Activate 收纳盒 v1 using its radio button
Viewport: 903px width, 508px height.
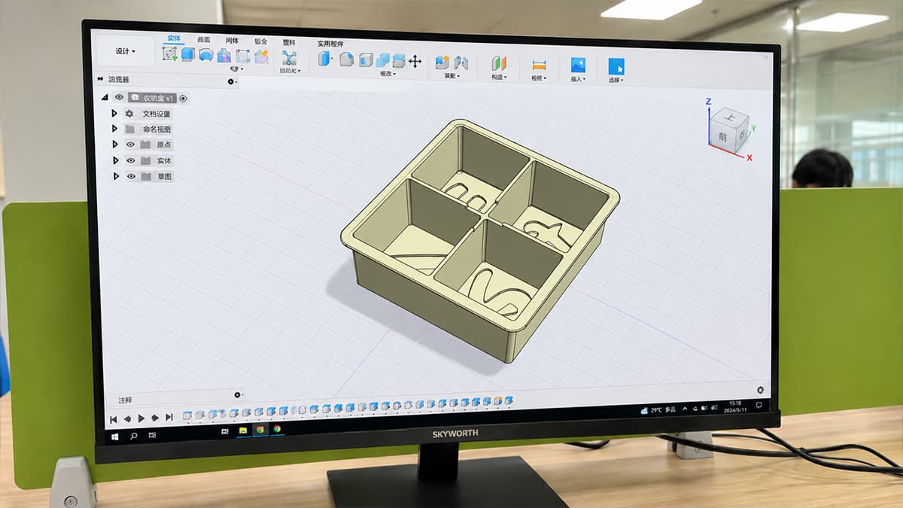[183, 99]
